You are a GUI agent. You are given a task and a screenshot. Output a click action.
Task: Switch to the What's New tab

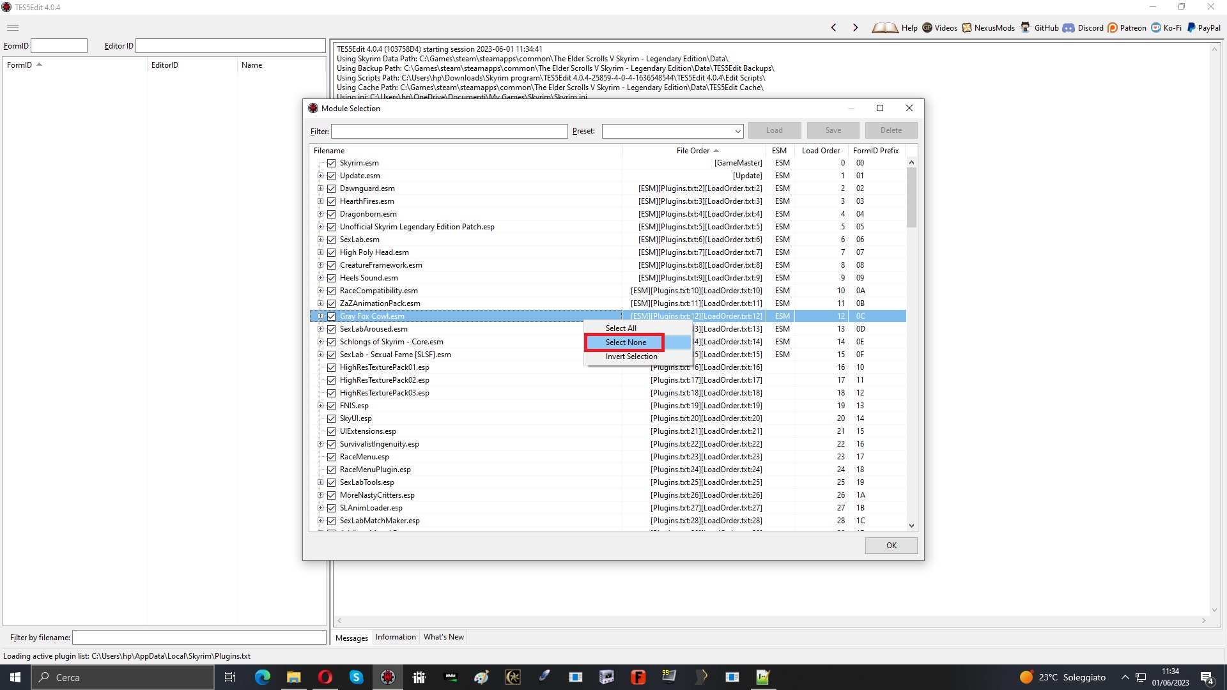(444, 637)
